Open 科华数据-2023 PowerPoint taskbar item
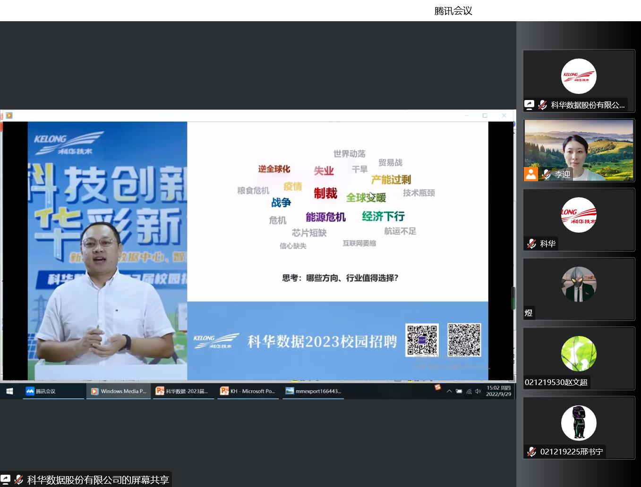This screenshot has height=487, width=641. (x=183, y=391)
